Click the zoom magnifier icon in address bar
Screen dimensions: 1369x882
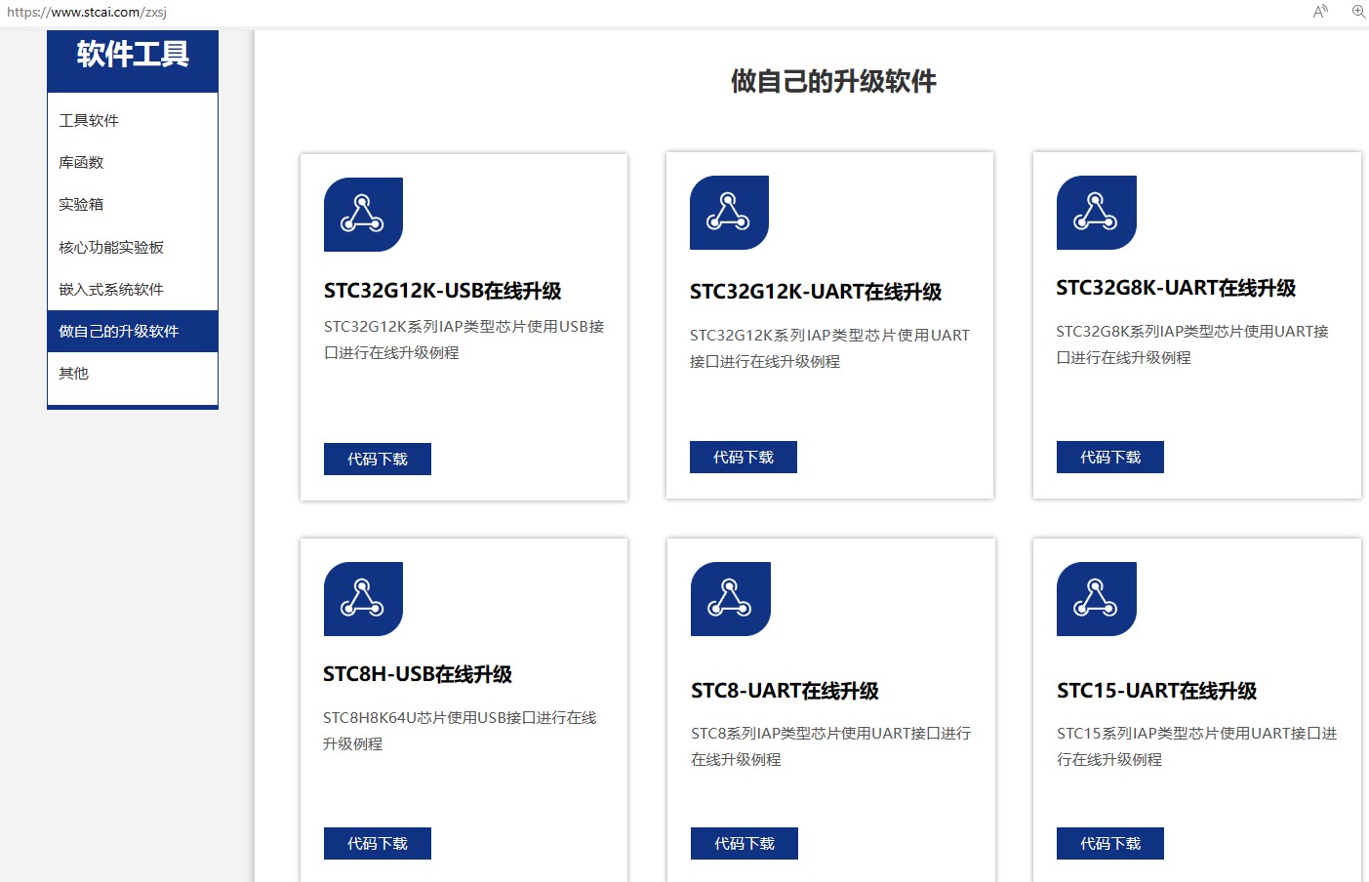pos(1358,12)
